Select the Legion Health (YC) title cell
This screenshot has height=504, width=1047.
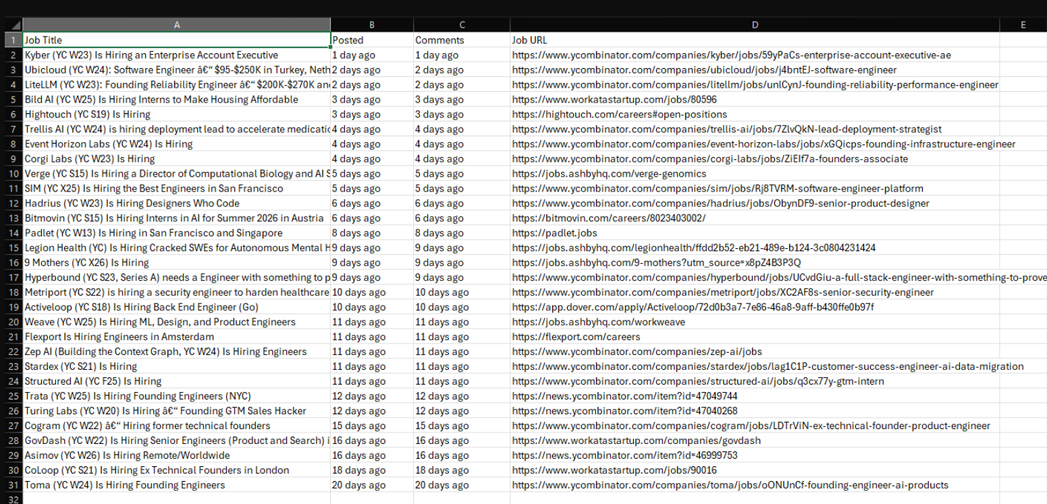[x=177, y=248]
